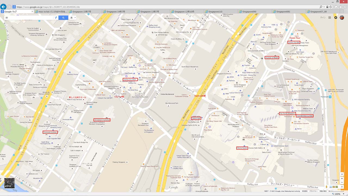Expand address bar autocomplete dropdown arrow
Viewport: 348px width, 196px height.
point(324,7)
